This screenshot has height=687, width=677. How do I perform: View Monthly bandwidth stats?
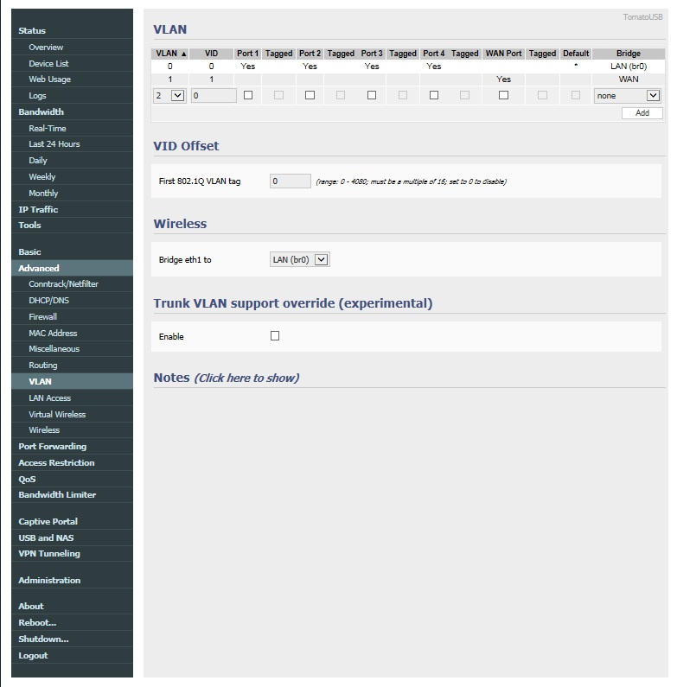[x=43, y=194]
